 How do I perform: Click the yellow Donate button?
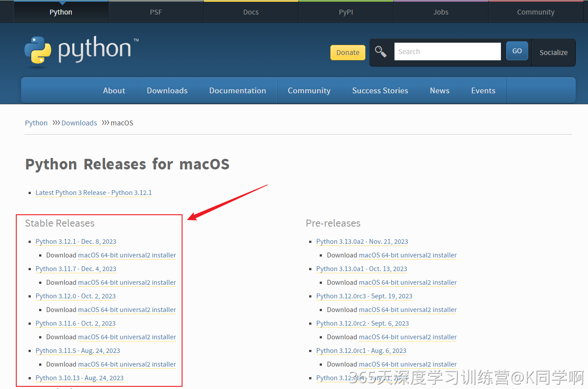click(x=348, y=52)
